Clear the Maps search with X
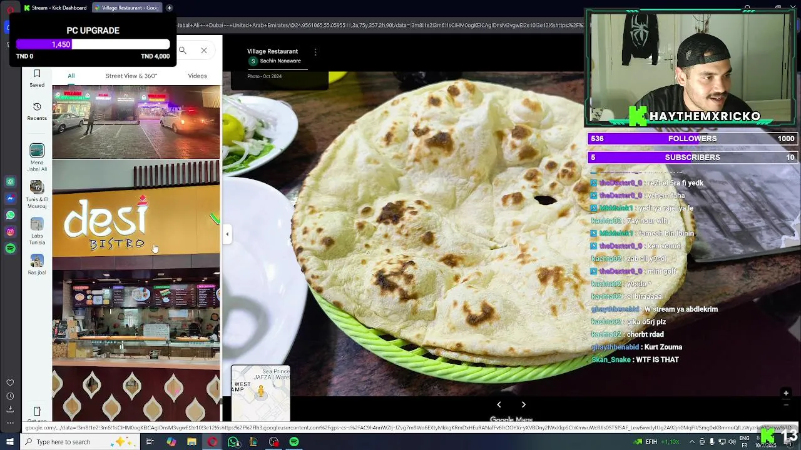Image resolution: width=801 pixels, height=450 pixels. [204, 50]
